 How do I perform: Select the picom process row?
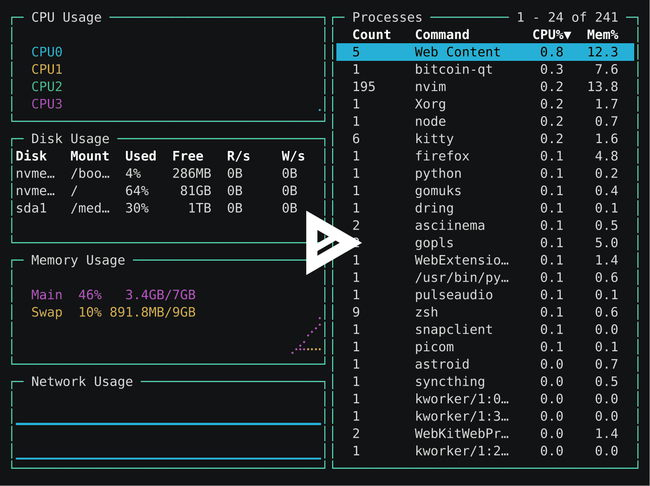pyautogui.click(x=485, y=347)
